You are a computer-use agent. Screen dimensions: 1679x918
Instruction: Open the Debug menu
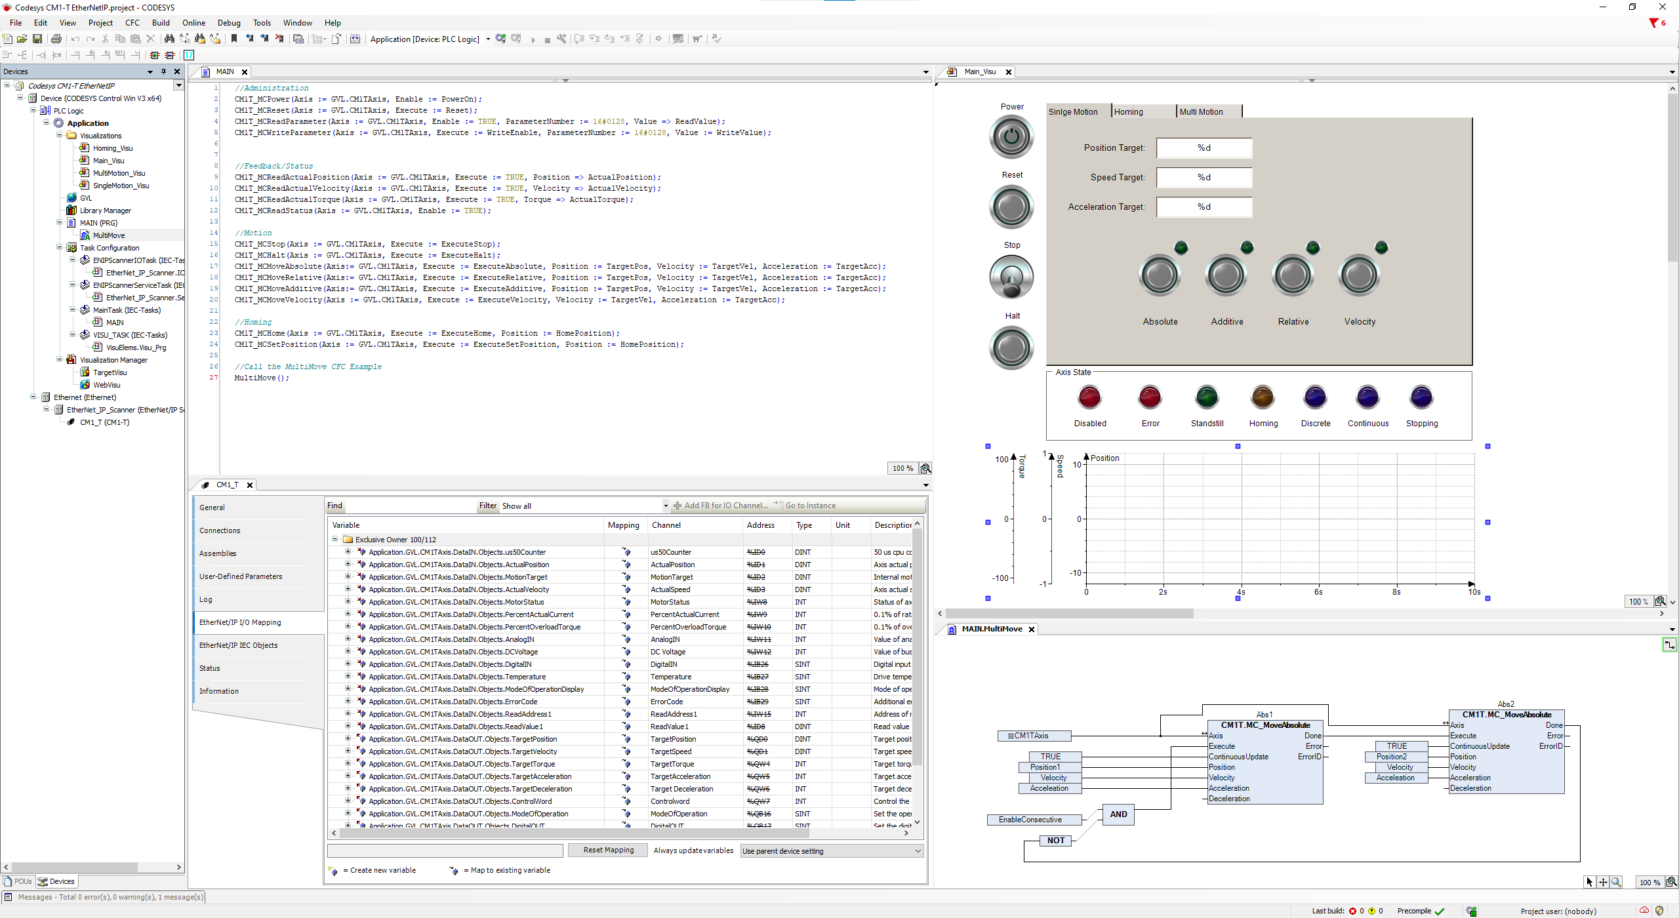229,22
